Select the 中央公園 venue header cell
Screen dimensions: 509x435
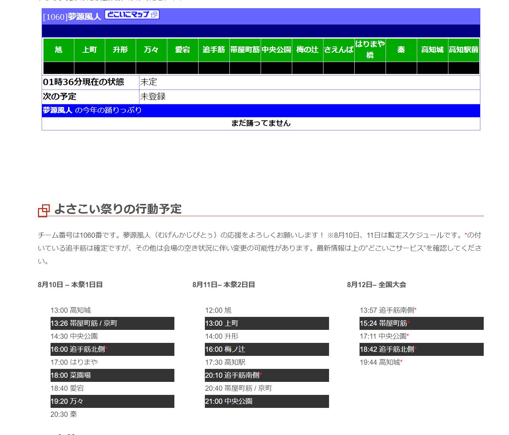[x=276, y=50]
